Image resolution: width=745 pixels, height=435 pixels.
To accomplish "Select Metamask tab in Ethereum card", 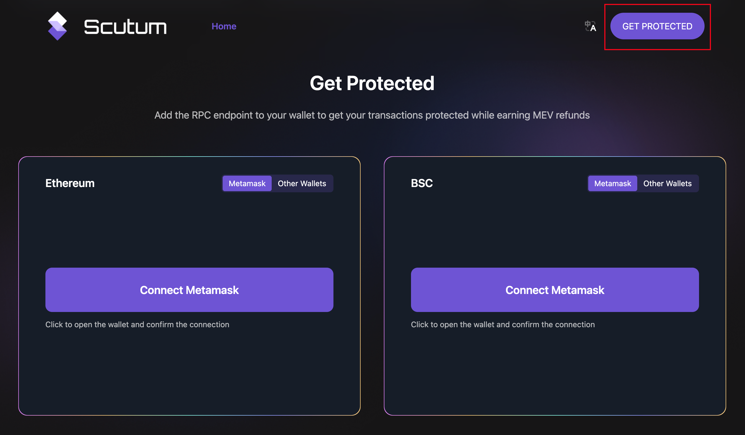I will pos(247,183).
